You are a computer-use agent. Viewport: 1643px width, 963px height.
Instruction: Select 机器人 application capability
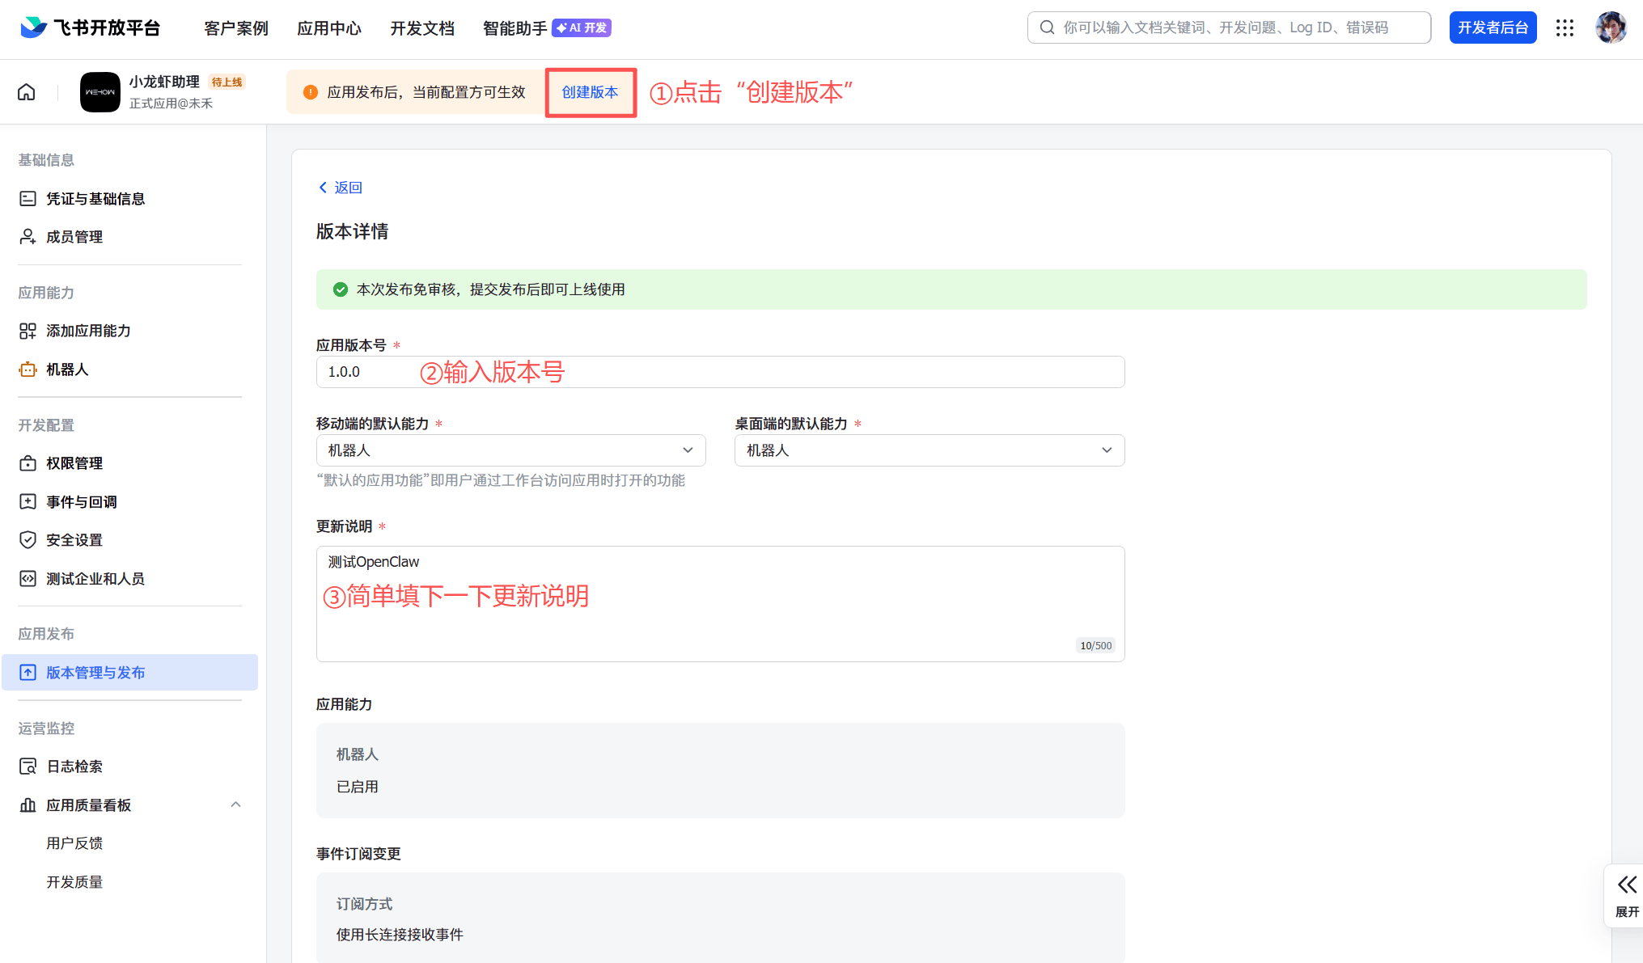pos(68,370)
